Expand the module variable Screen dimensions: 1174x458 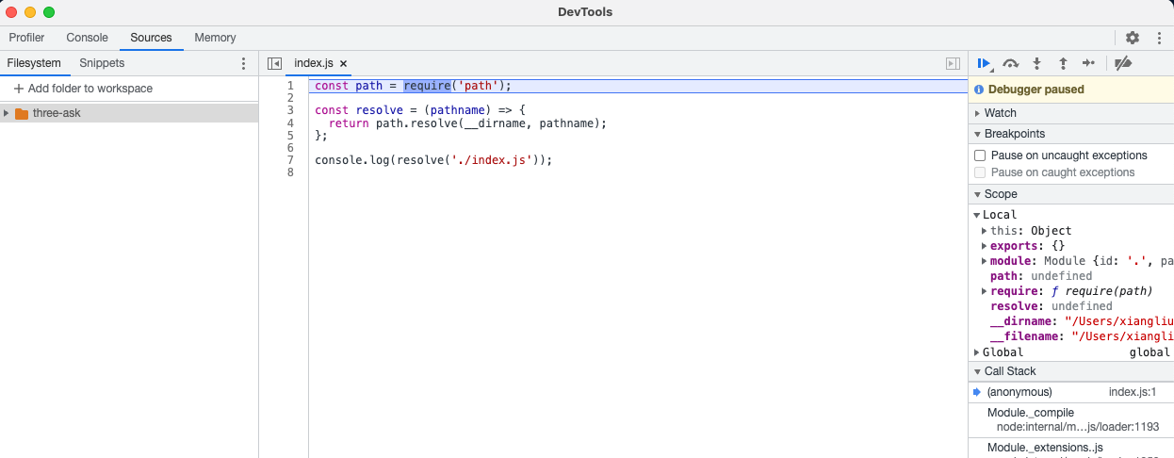985,261
